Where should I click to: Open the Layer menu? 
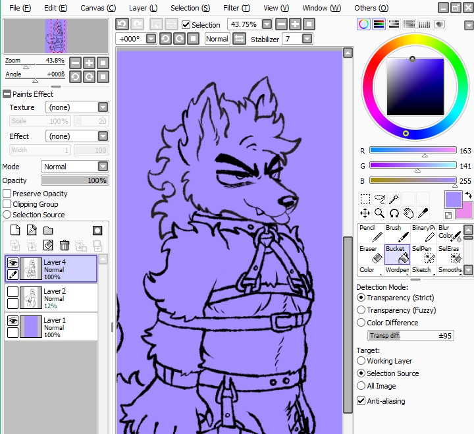pyautogui.click(x=142, y=8)
